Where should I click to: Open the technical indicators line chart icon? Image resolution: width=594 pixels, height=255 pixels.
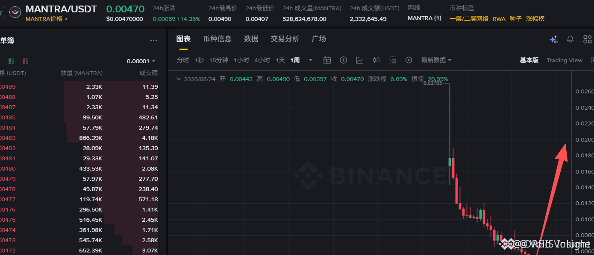[x=360, y=60]
